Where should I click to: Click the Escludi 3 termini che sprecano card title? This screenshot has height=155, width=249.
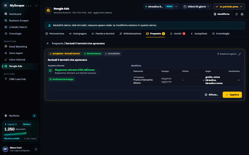68,60
